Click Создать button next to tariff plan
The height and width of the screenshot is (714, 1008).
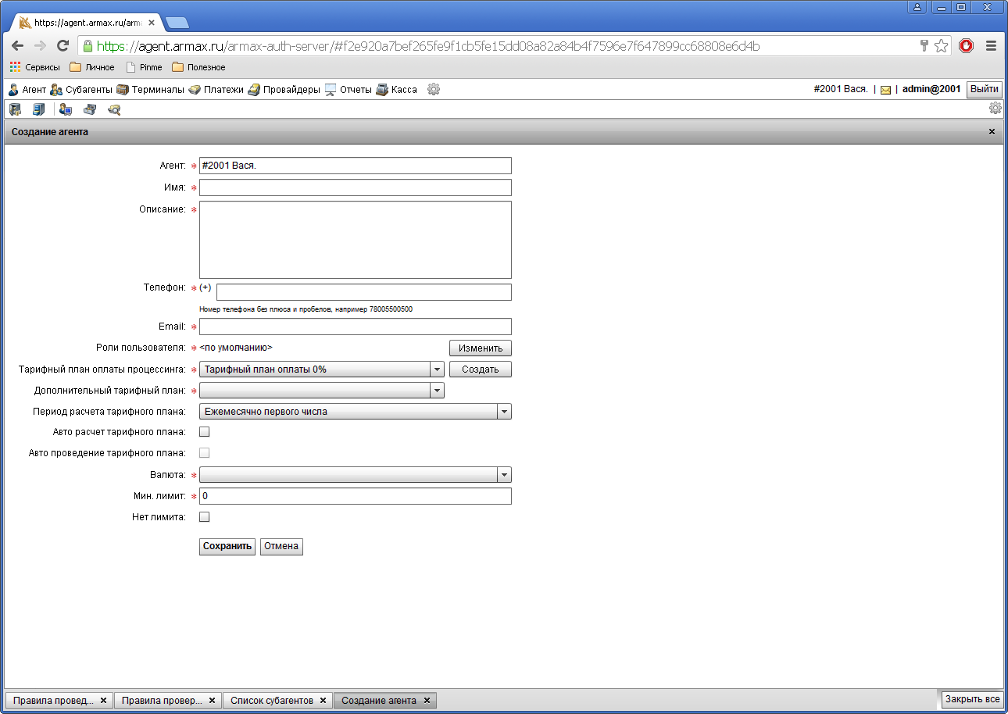tap(481, 369)
